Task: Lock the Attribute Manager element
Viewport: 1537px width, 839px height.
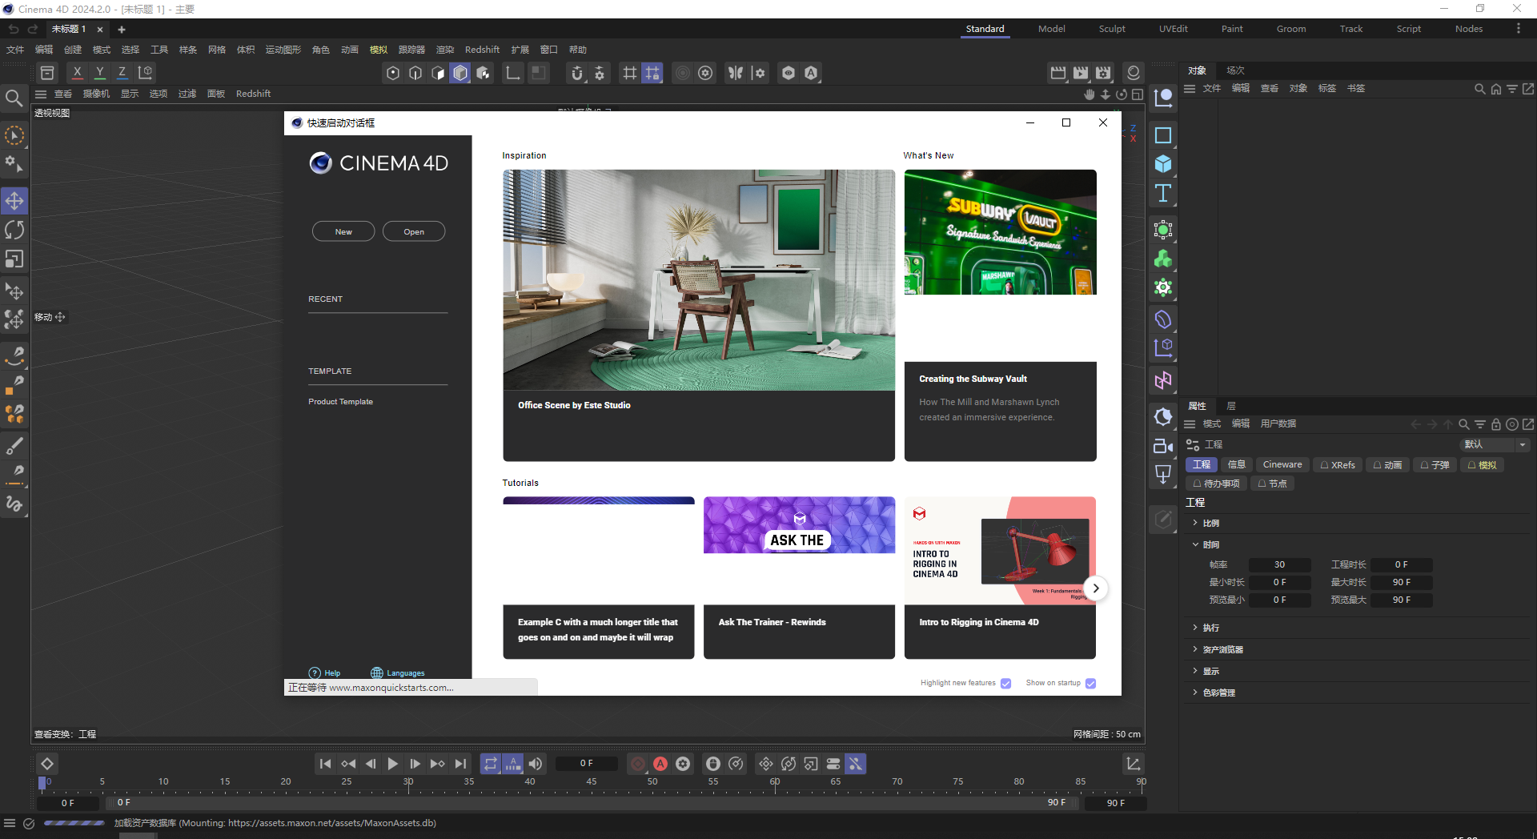Action: click(1495, 424)
